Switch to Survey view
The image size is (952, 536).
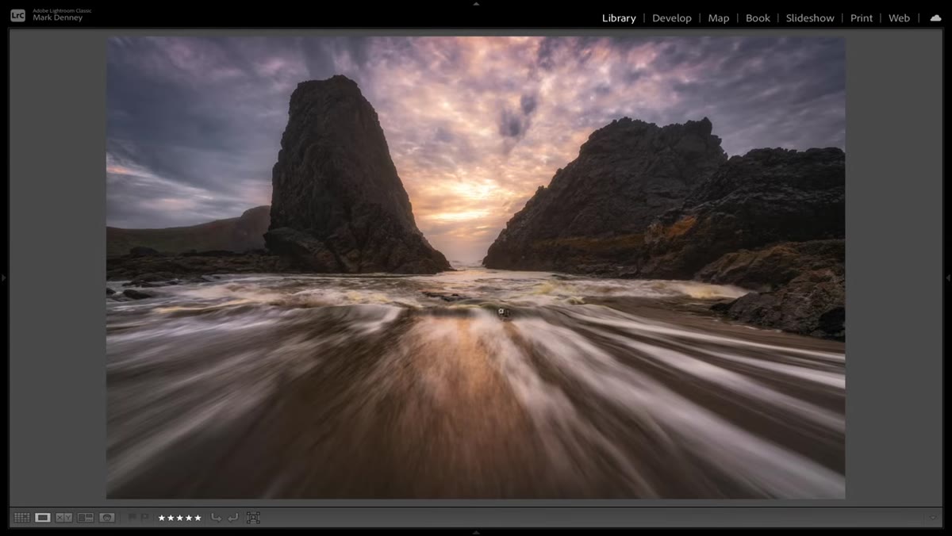click(x=86, y=518)
